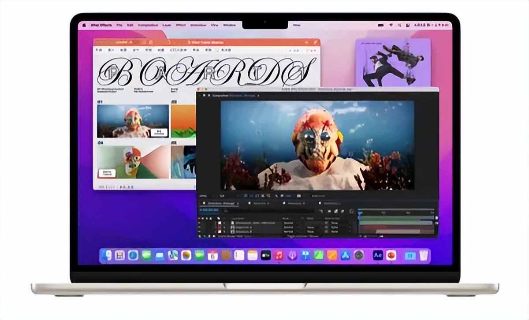529x320 pixels.
Task: Select the green layer bar in timeline
Action: 396,222
